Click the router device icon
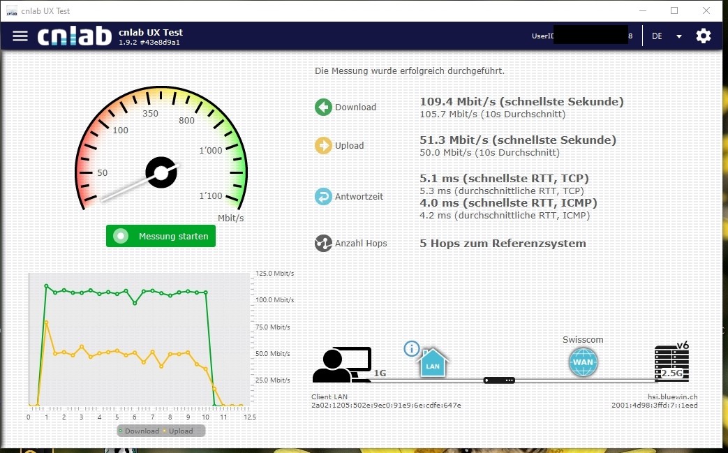 [x=499, y=380]
